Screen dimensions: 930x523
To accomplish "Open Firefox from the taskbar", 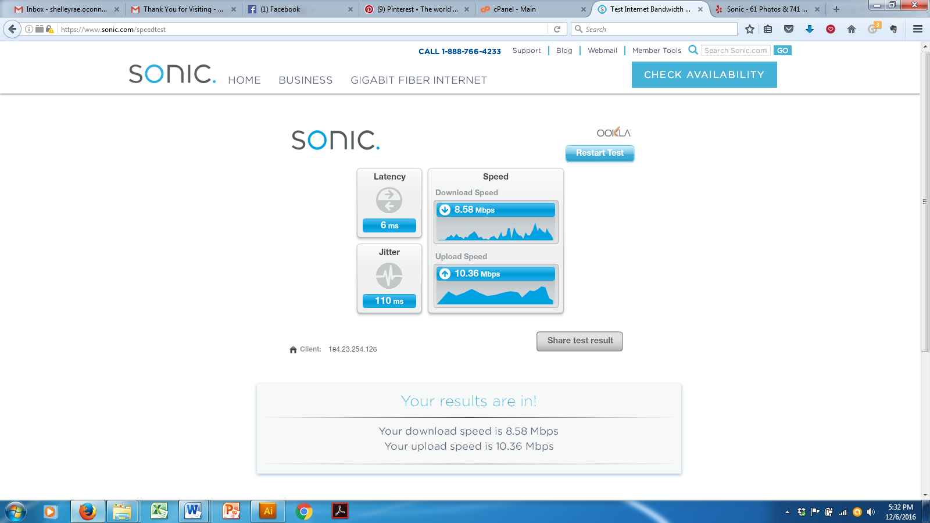I will (88, 511).
